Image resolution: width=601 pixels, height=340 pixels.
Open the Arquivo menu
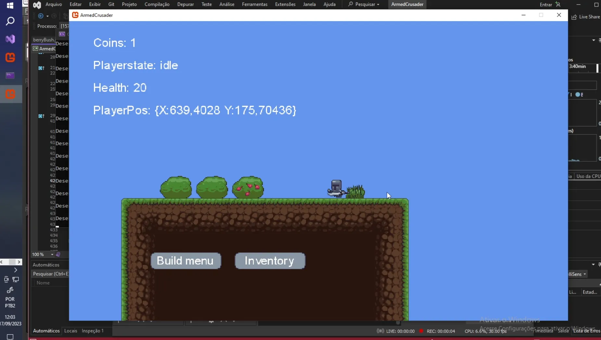click(x=54, y=4)
